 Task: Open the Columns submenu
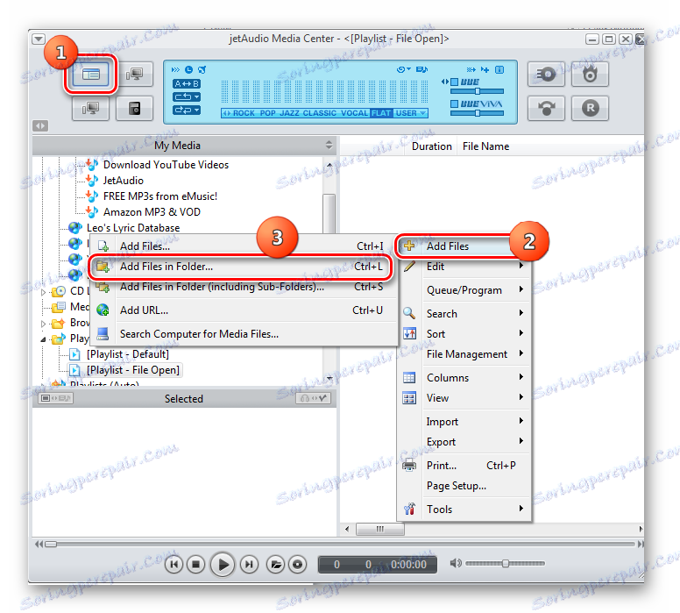464,378
